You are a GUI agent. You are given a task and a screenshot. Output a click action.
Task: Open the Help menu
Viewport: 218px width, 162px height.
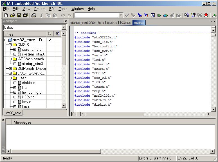pos(91,9)
